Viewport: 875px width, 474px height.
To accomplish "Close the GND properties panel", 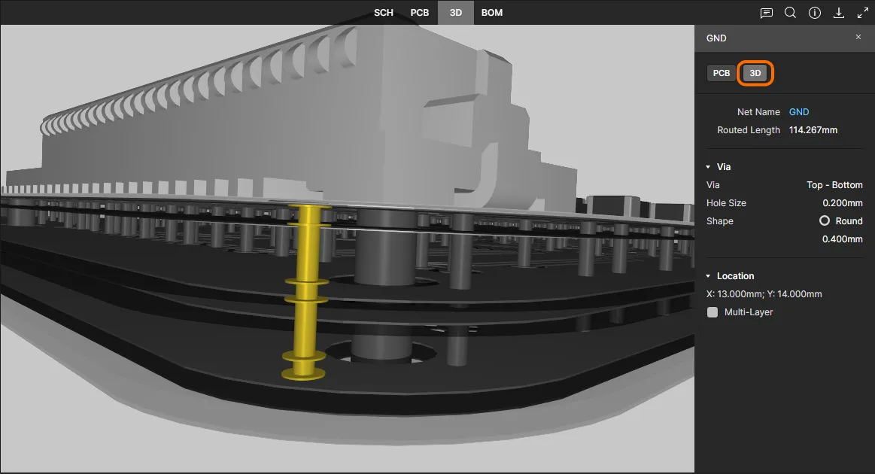I will coord(858,37).
